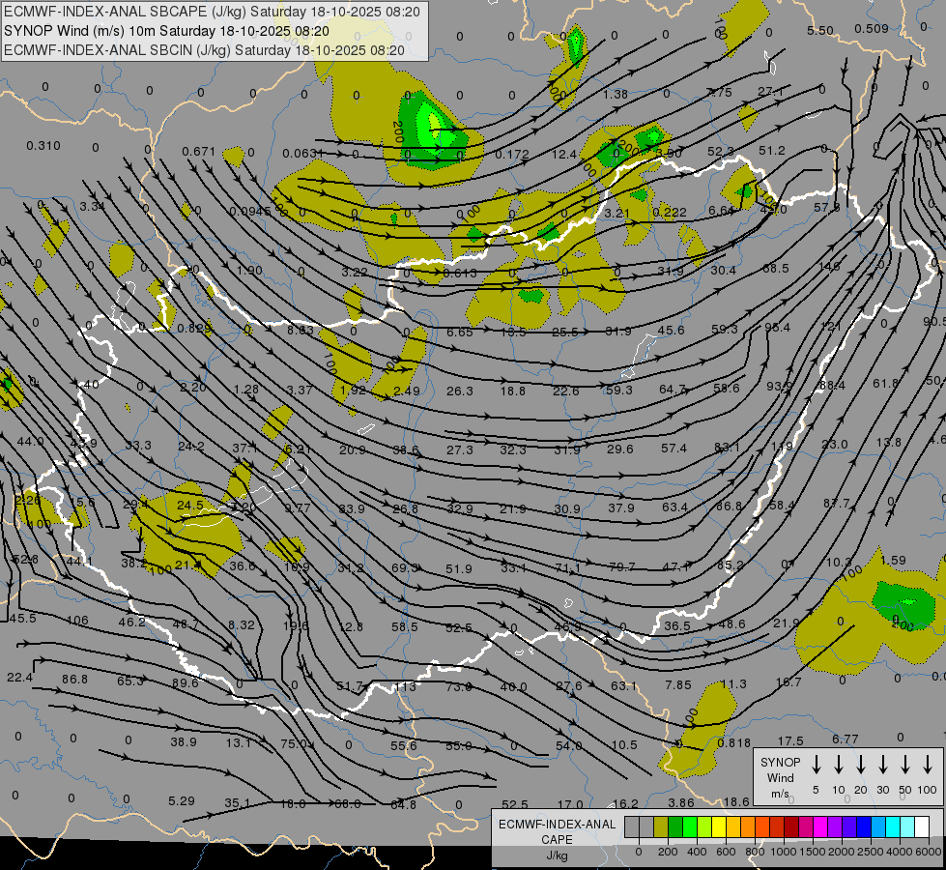Click the map value 8.32
This screenshot has height=870, width=946.
coord(242,624)
